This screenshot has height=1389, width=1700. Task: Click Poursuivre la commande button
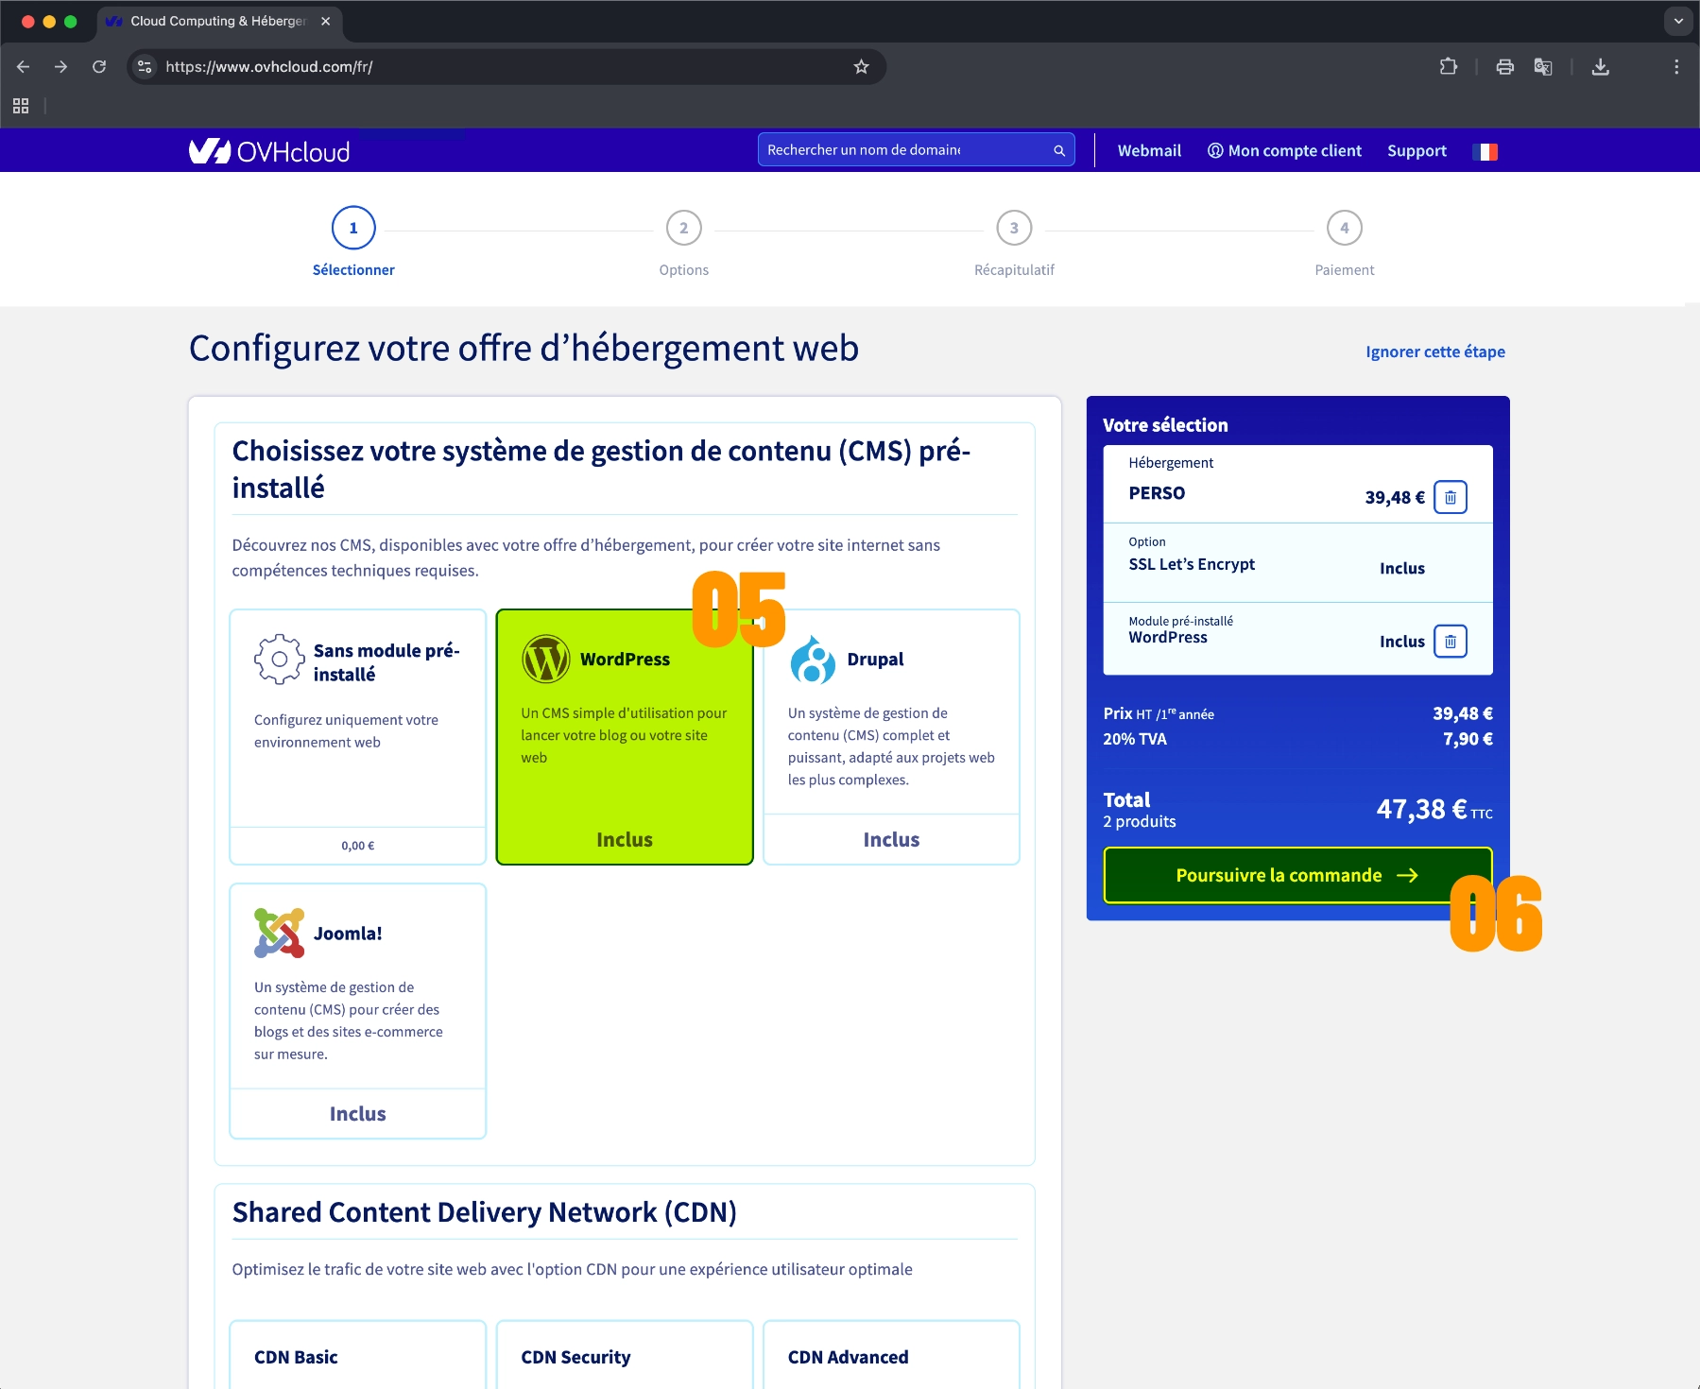coord(1296,875)
